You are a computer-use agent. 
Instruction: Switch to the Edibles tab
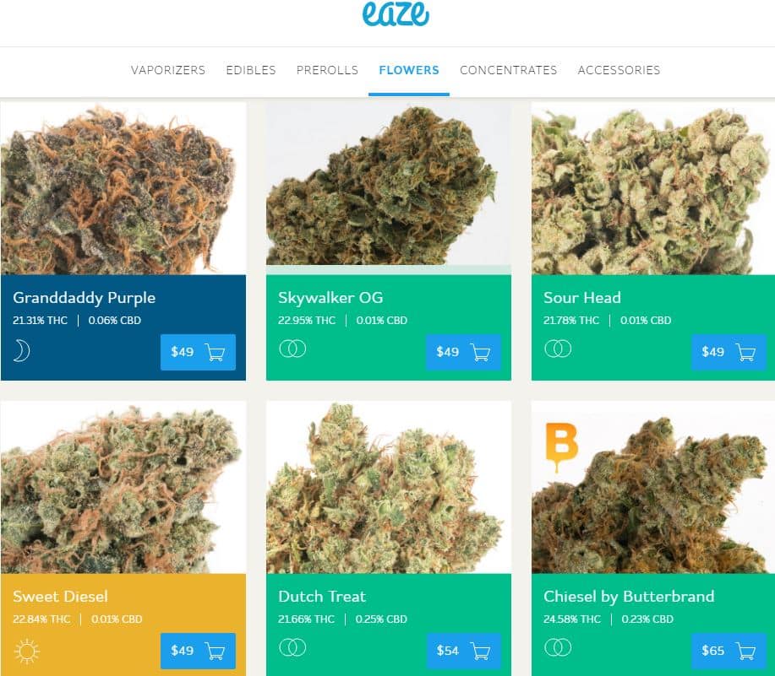[251, 70]
